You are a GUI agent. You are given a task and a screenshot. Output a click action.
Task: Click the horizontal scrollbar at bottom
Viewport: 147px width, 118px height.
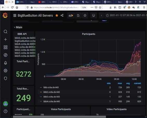pos(59,117)
